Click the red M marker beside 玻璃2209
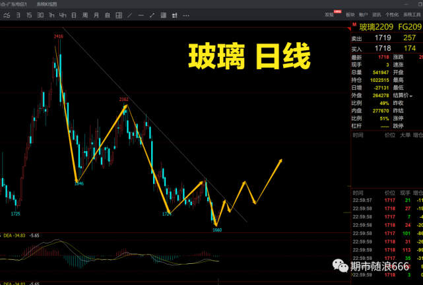This screenshot has width=423, height=285. pos(354,24)
